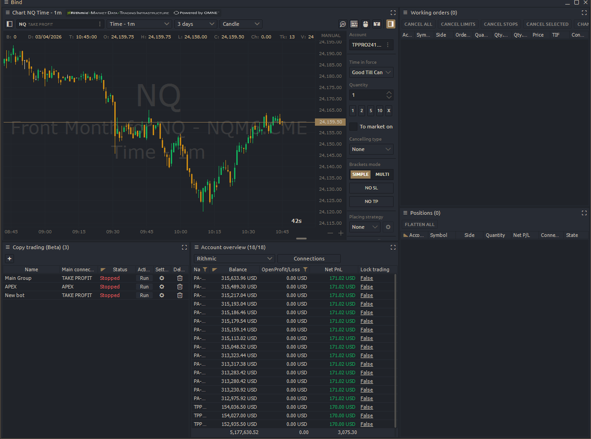The width and height of the screenshot is (591, 439).
Task: Open the Time - 1m timeframe dropdown
Action: point(139,24)
